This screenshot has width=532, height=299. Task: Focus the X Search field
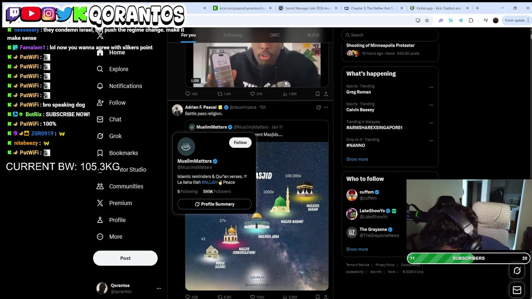point(390,35)
